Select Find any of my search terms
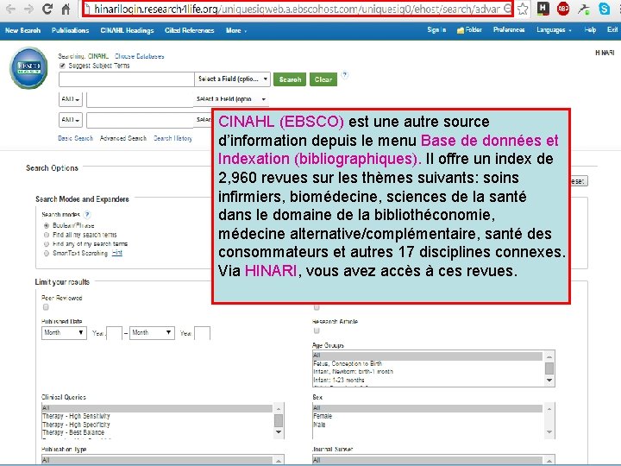 [47, 243]
